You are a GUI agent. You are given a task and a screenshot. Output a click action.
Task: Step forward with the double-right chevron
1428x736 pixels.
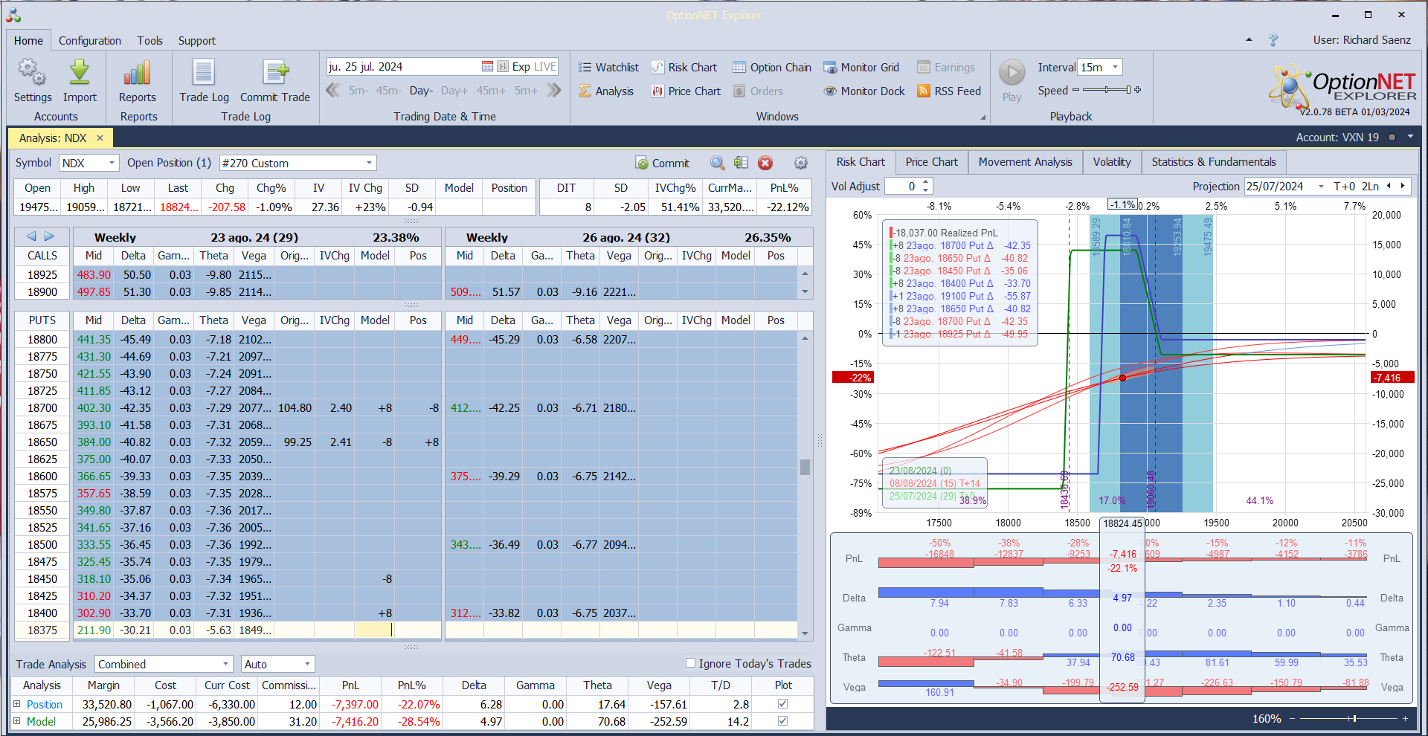point(553,90)
